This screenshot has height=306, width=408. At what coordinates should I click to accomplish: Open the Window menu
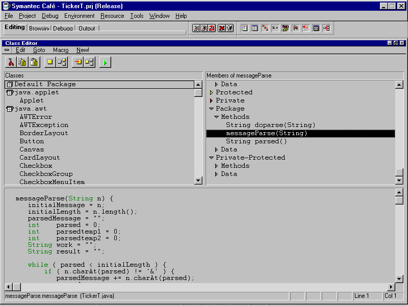[159, 16]
